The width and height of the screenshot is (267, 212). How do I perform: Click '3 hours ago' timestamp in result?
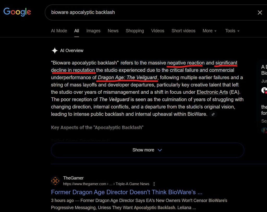(62, 201)
